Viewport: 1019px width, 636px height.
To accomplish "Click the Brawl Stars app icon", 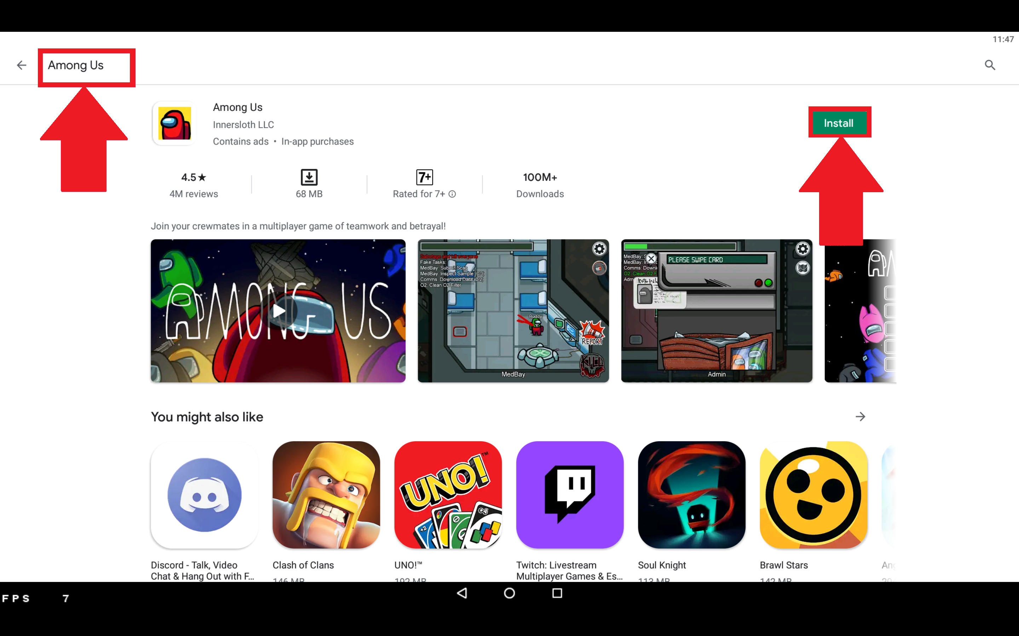I will 813,495.
